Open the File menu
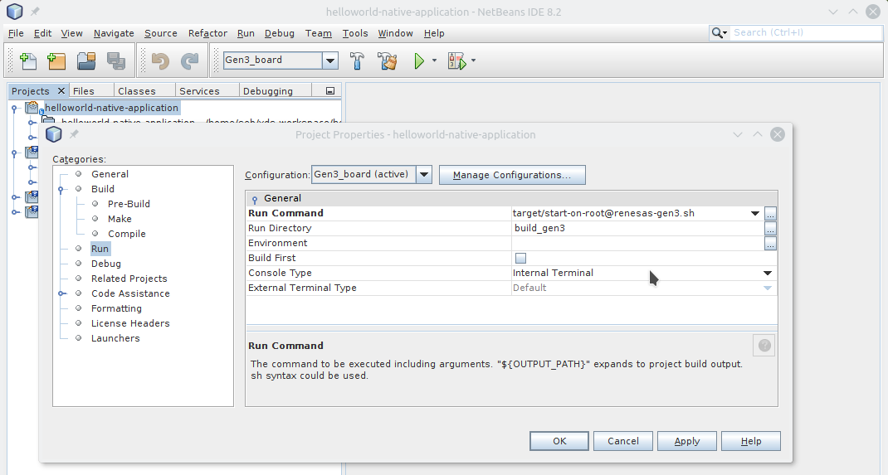 coord(16,33)
